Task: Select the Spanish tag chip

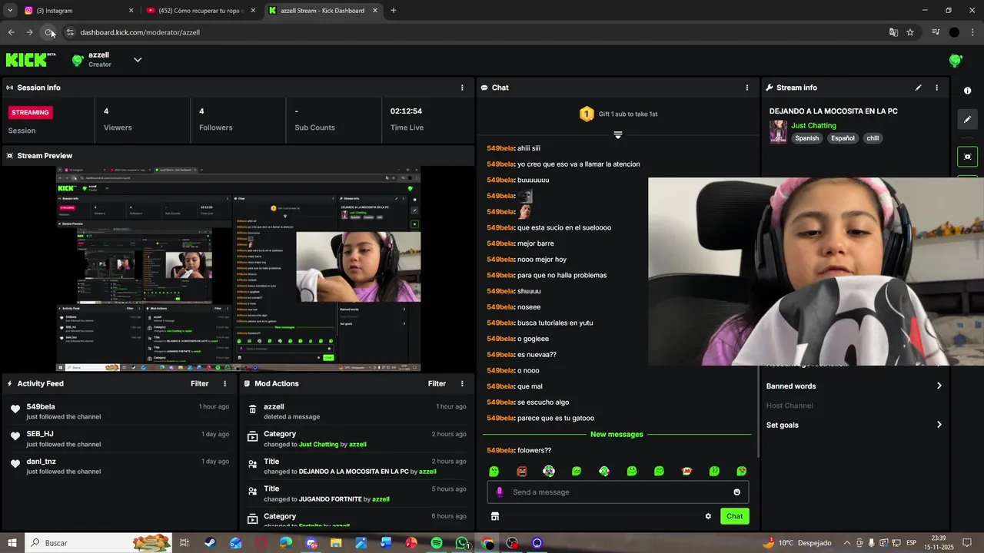Action: 806,138
